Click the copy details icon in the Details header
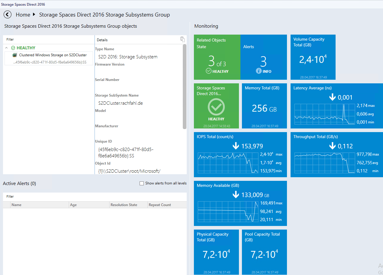The height and width of the screenshot is (275, 383). coord(182,39)
